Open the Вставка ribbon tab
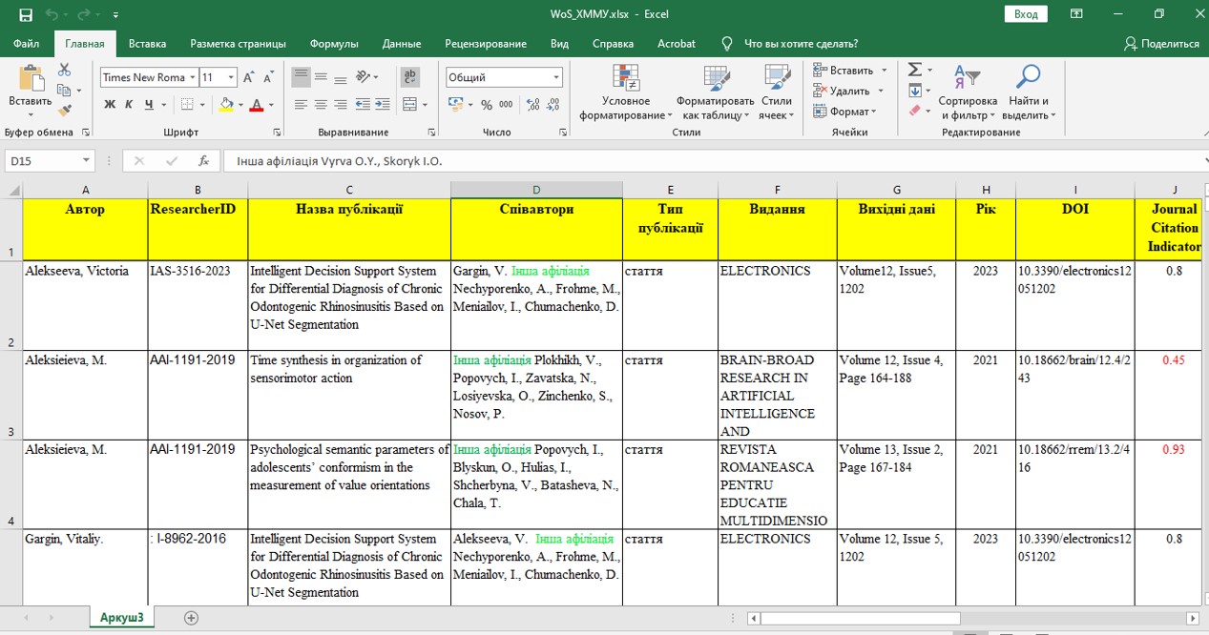This screenshot has width=1209, height=635. 147,44
